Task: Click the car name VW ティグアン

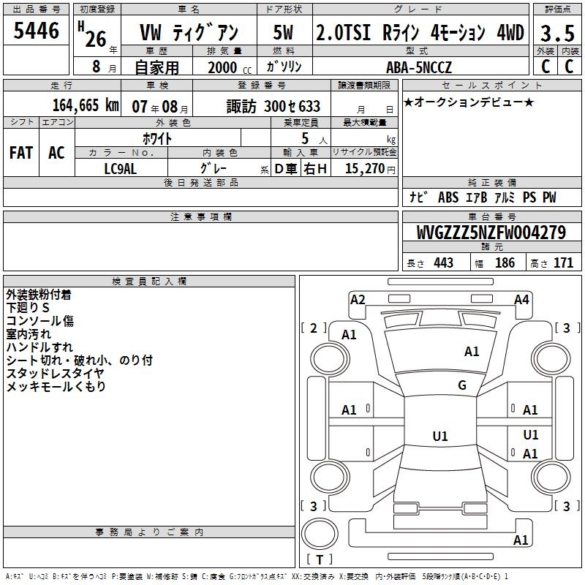Action: [x=189, y=32]
